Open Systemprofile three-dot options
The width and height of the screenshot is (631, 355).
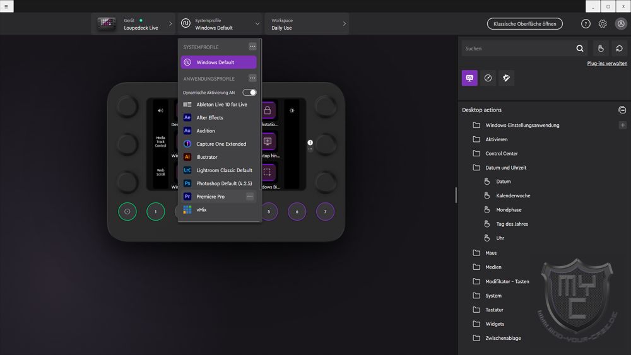[252, 47]
